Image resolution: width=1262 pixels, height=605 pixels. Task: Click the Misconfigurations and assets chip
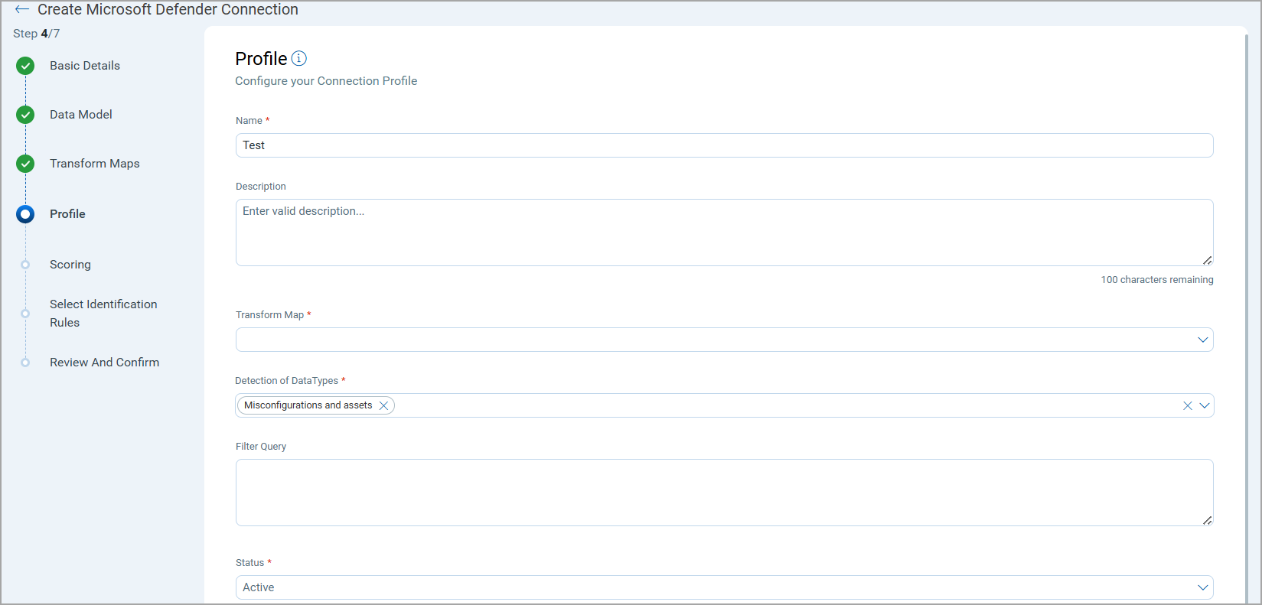316,405
